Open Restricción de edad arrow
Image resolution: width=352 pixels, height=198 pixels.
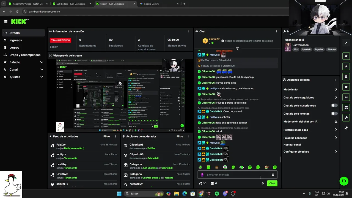tap(336, 130)
